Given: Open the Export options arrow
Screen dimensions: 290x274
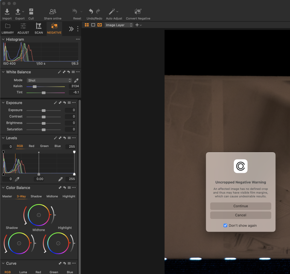Looking at the screenshot, I should [x=23, y=12].
